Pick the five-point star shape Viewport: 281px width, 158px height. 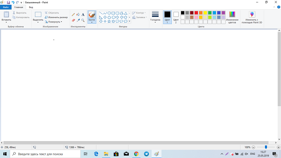click(x=109, y=21)
